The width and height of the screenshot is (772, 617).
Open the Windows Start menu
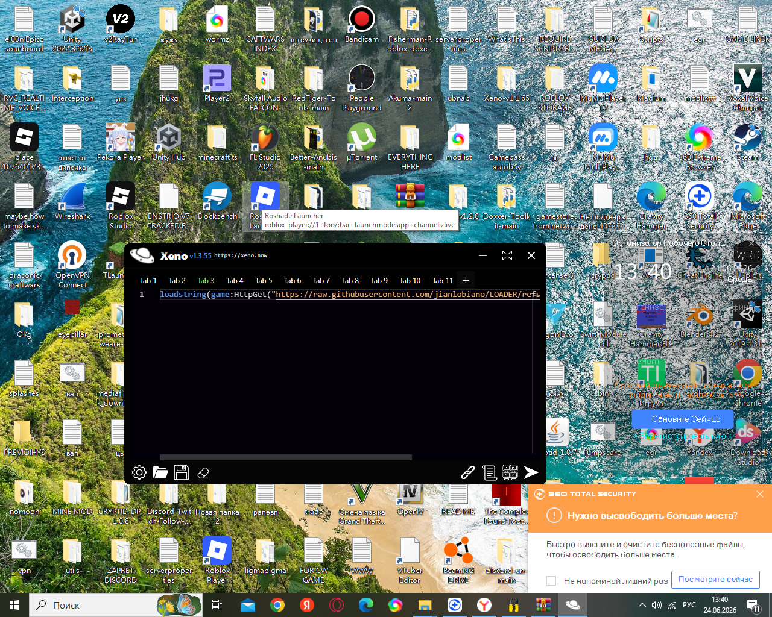tap(14, 605)
